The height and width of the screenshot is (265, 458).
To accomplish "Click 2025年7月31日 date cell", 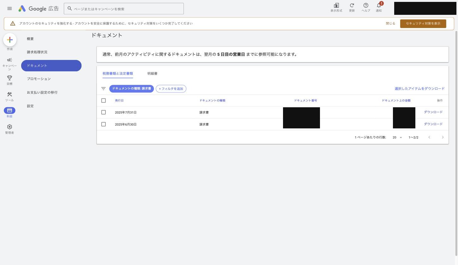I will (126, 113).
